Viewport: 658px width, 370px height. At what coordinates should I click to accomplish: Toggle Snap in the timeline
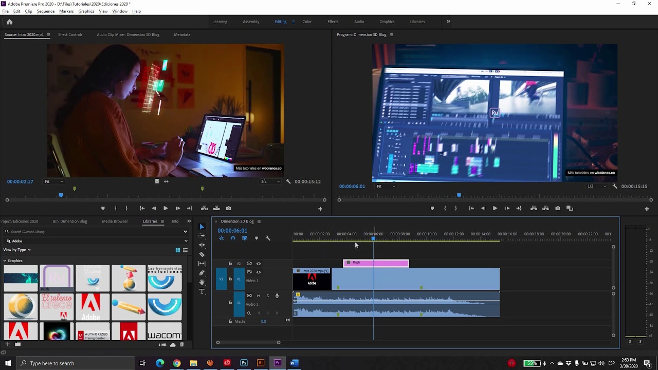click(233, 238)
